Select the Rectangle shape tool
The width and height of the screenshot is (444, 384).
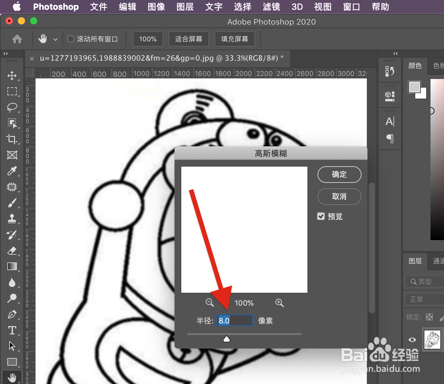[12, 362]
